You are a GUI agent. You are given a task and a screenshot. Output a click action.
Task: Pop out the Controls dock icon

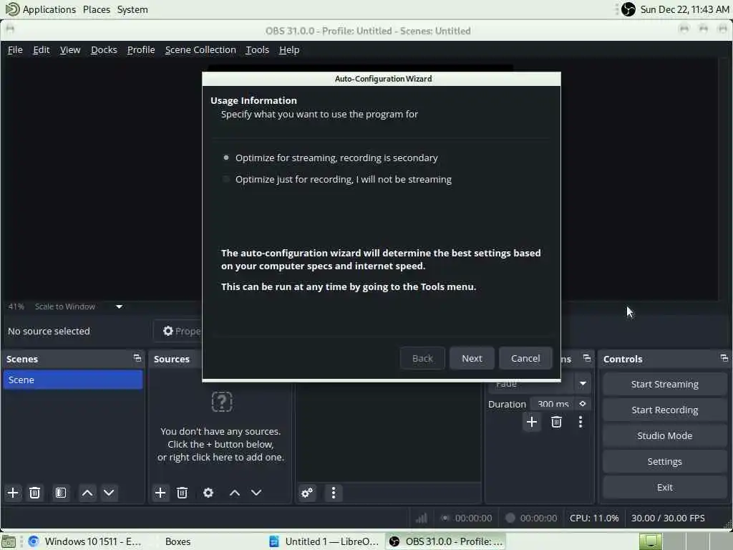tap(724, 358)
